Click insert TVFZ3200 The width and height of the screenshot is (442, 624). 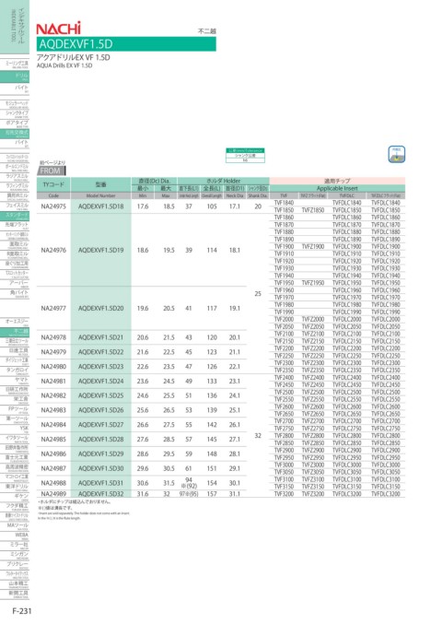tap(313, 494)
